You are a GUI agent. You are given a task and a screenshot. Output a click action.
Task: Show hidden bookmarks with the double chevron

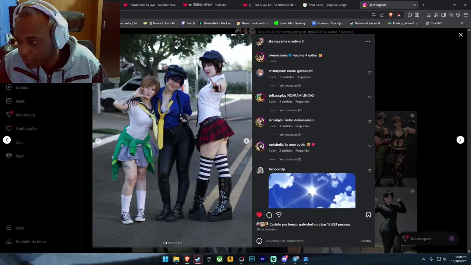click(462, 23)
